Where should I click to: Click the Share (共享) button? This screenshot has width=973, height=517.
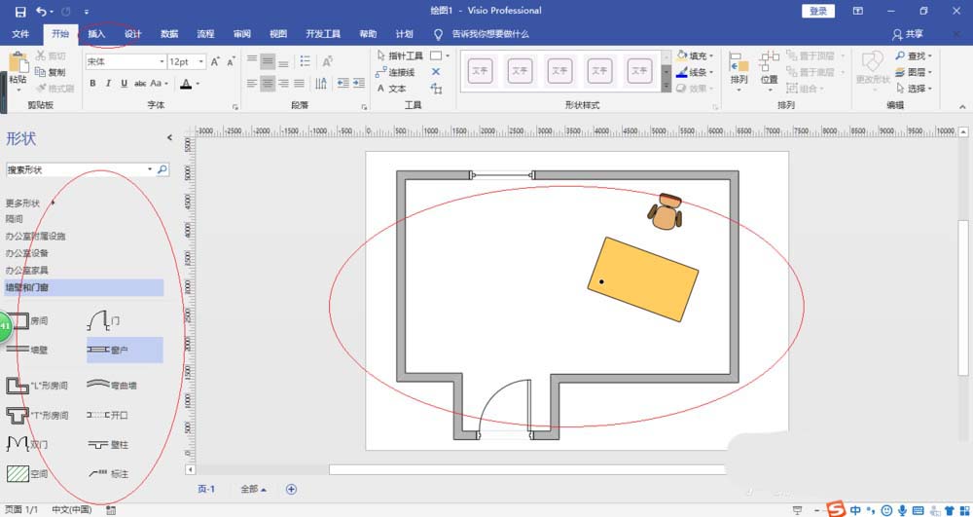(x=908, y=34)
